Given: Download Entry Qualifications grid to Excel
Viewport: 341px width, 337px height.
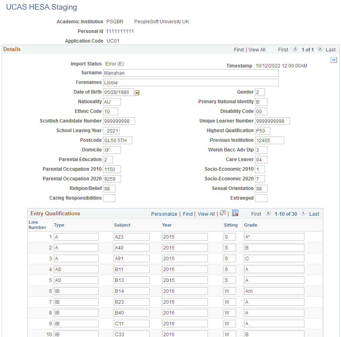Looking at the screenshot, I should [235, 213].
